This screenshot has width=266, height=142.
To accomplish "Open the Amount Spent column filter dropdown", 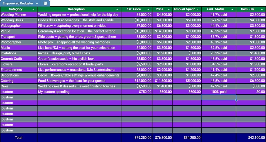I will pos(197,9).
